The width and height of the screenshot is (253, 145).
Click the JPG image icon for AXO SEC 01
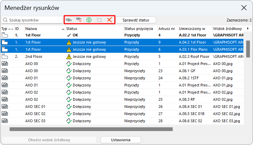pyautogui.click(x=5, y=107)
